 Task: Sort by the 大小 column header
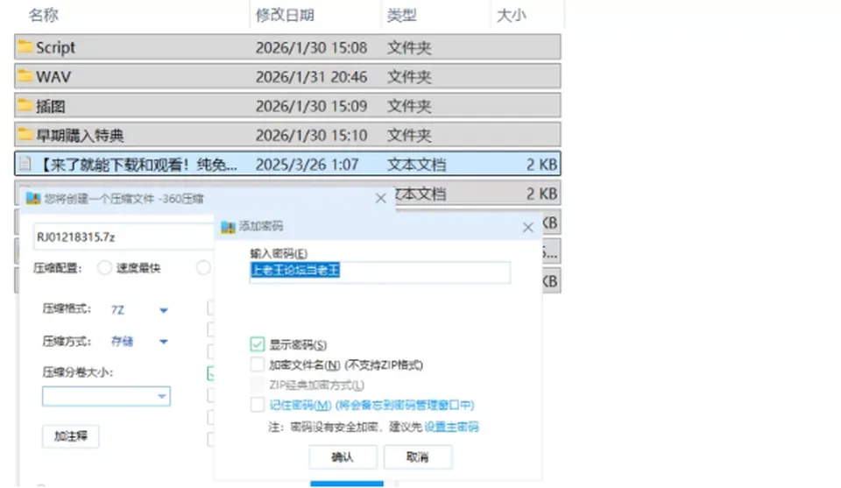point(511,15)
